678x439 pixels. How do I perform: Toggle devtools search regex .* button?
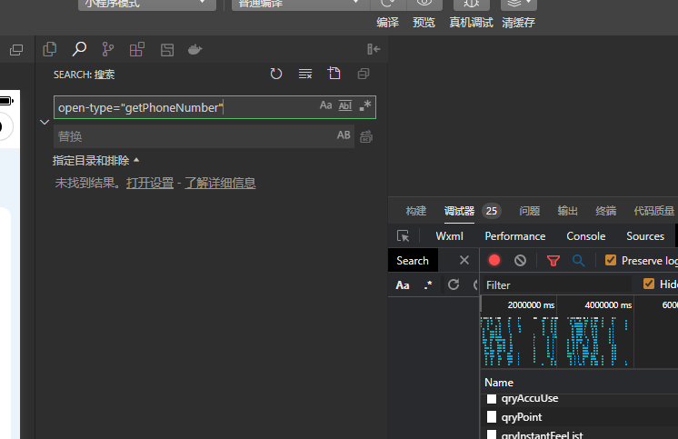point(428,284)
